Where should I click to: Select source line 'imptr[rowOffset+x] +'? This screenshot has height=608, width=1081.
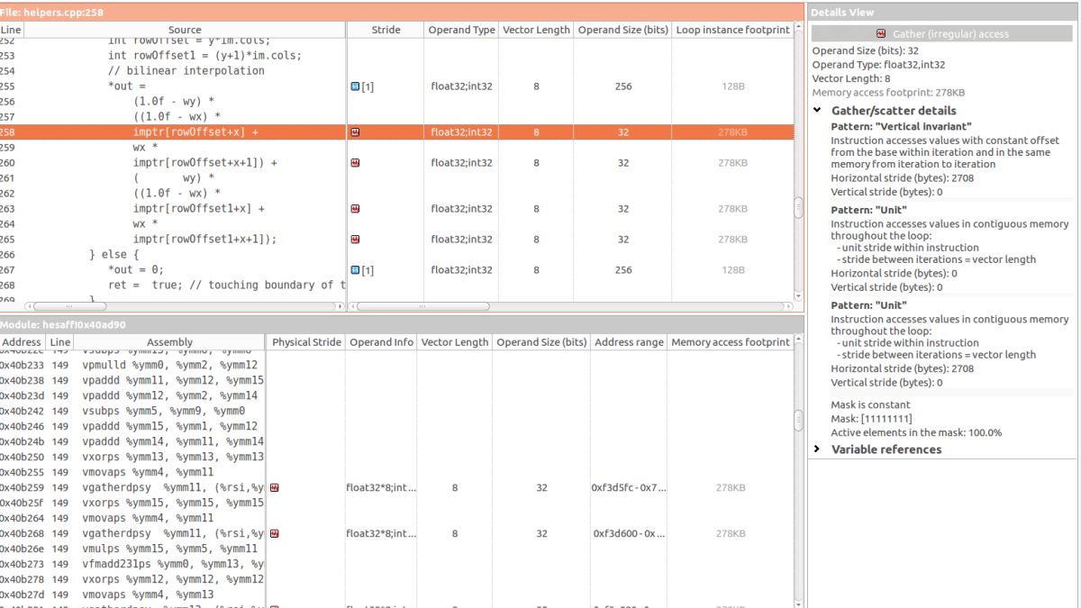195,132
